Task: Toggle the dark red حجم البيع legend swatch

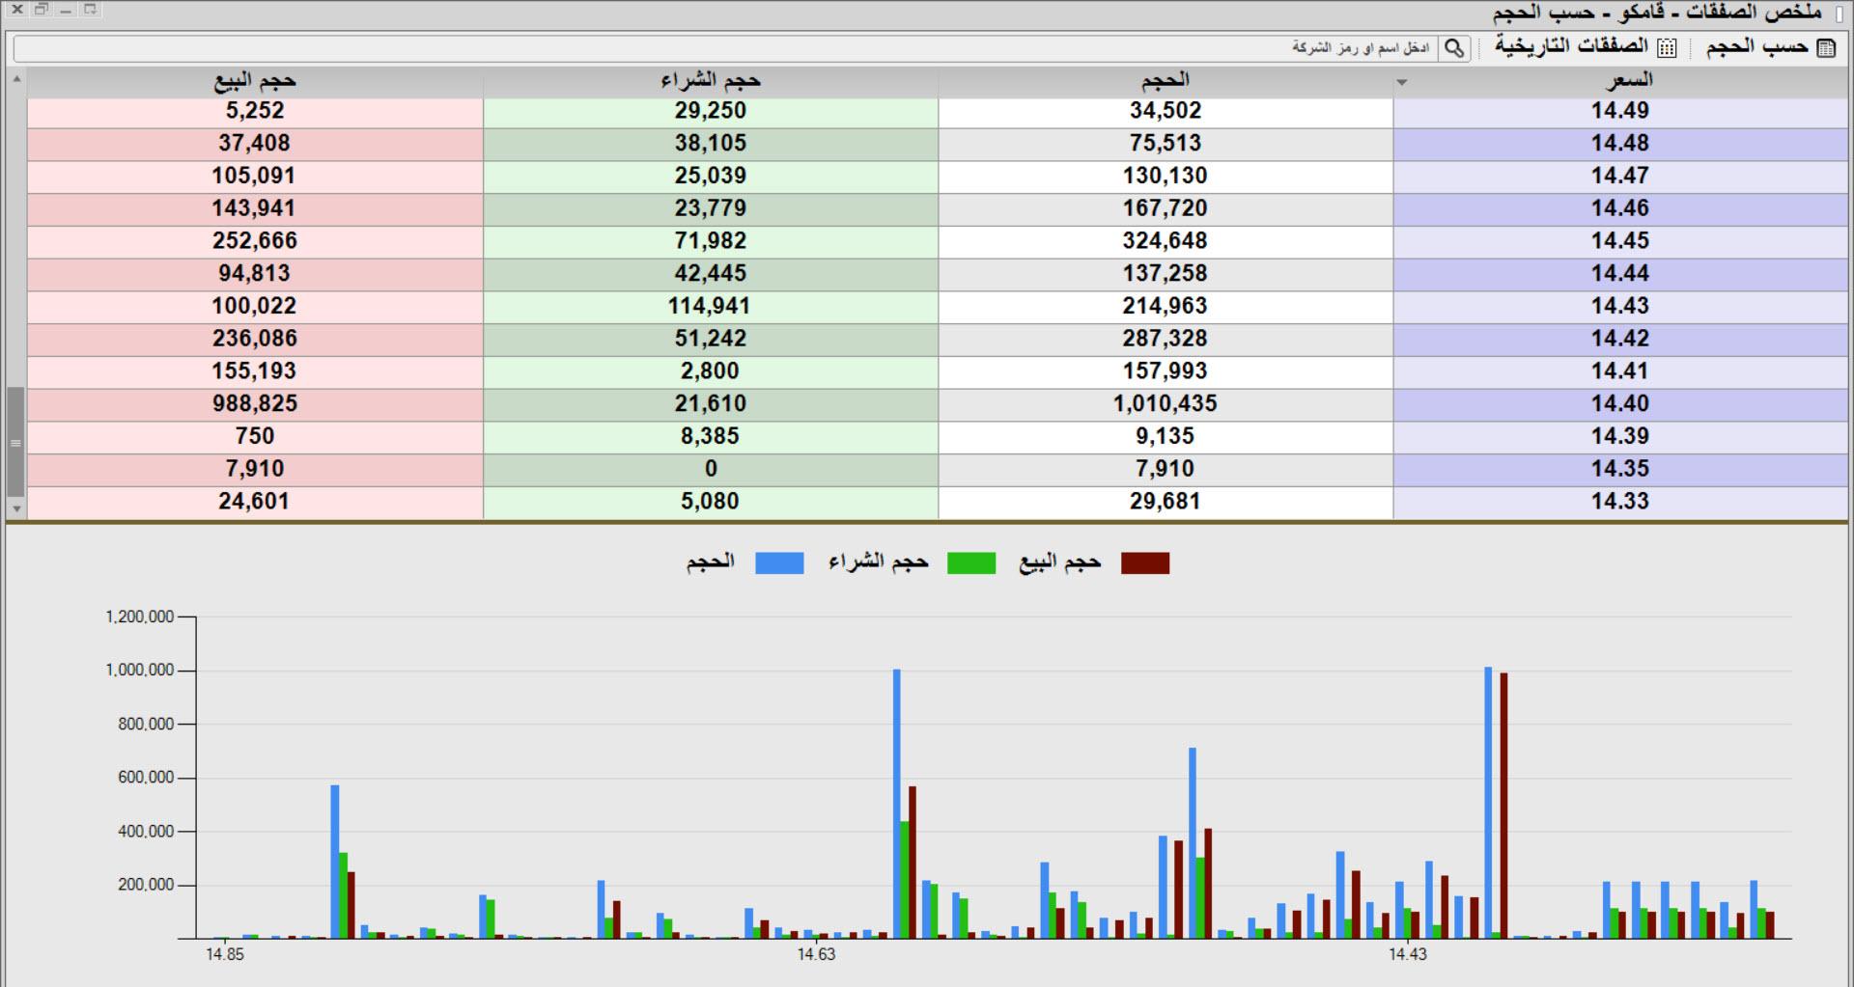Action: tap(1144, 563)
